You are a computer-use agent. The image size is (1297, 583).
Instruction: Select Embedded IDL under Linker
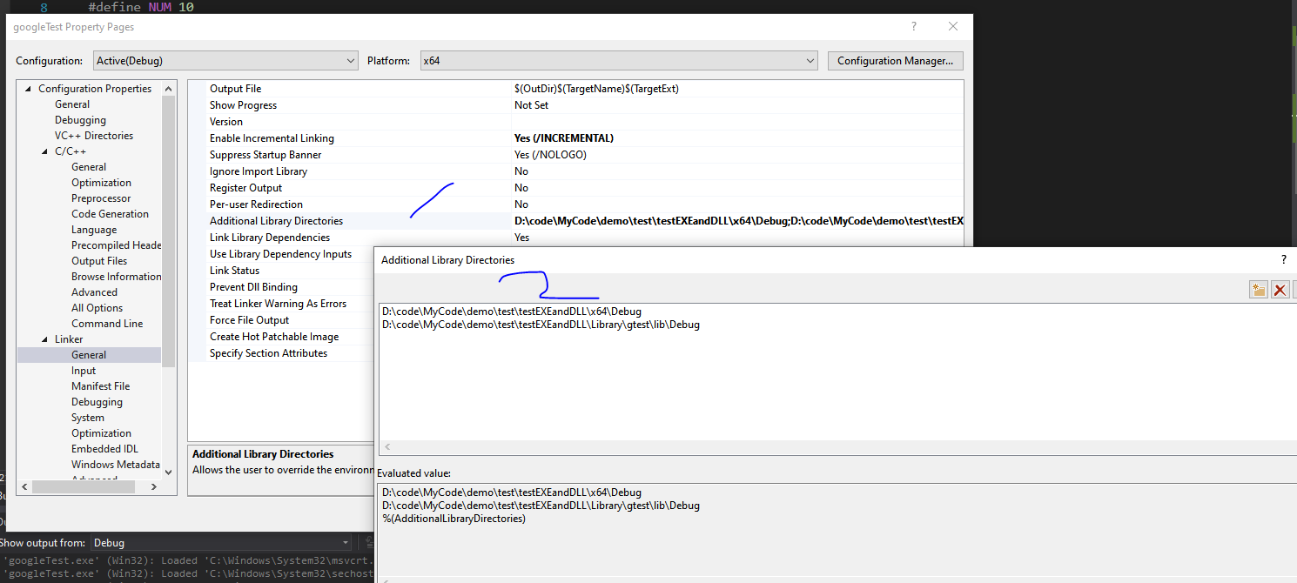pos(103,448)
